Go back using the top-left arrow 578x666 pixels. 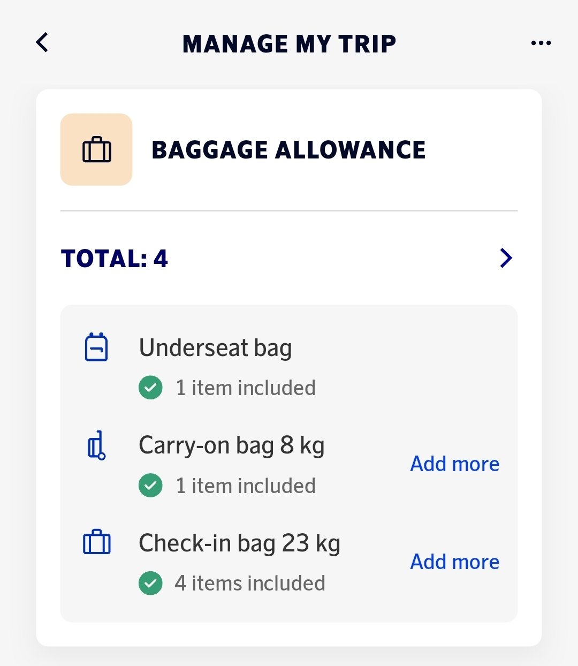42,42
